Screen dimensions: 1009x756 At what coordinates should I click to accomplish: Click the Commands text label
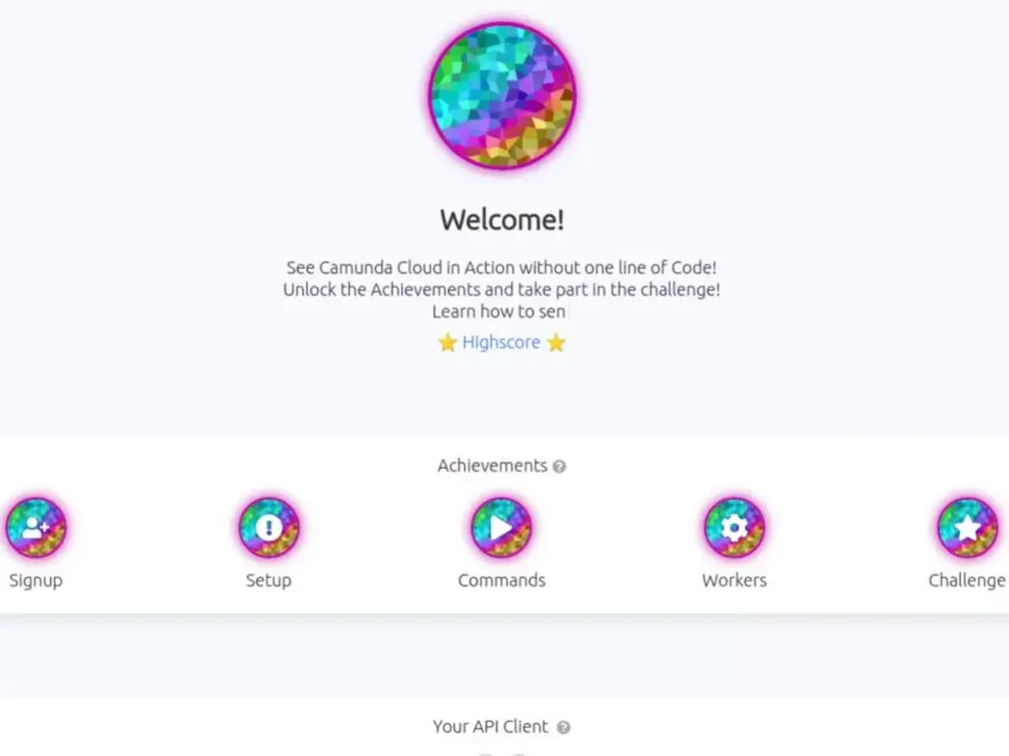click(x=501, y=580)
